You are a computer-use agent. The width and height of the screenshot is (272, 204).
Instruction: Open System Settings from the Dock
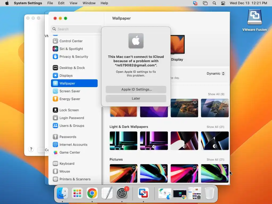pyautogui.click(x=122, y=193)
